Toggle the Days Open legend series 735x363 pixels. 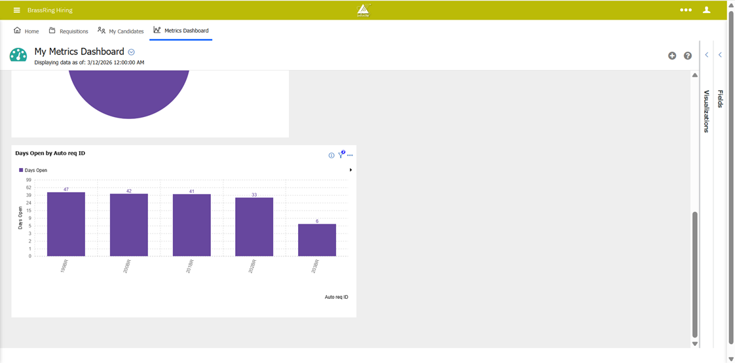33,170
